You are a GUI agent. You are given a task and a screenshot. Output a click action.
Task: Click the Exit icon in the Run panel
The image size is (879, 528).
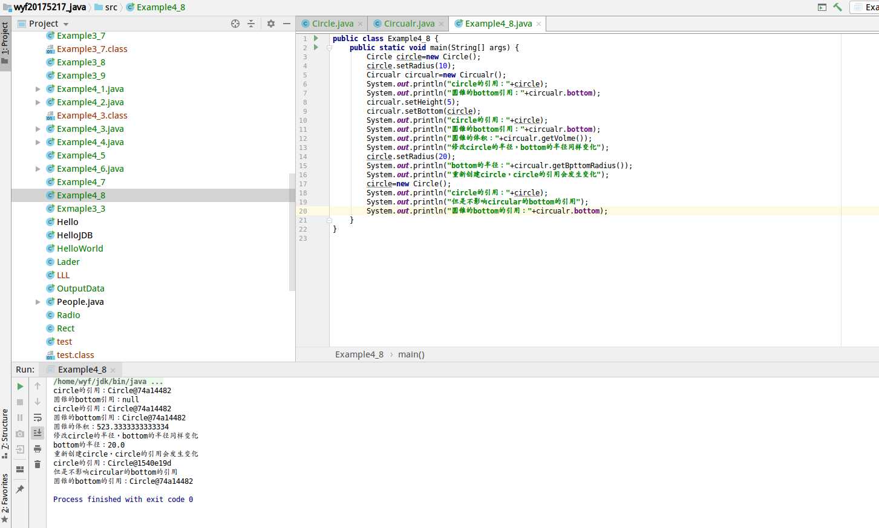click(x=20, y=449)
